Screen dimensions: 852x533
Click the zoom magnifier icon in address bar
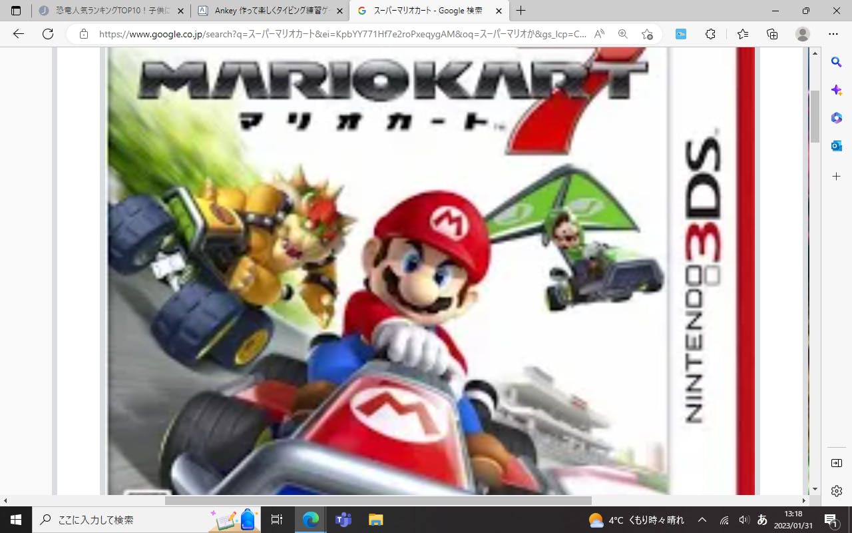pyautogui.click(x=623, y=34)
